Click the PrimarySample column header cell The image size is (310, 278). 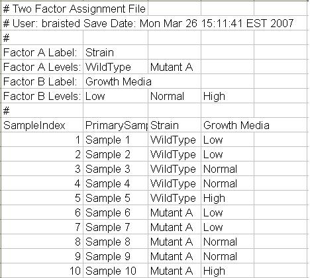115,125
